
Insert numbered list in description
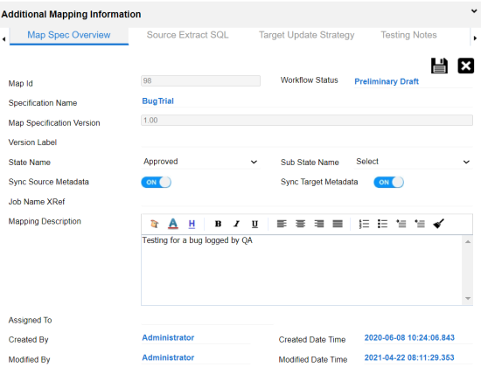(364, 224)
